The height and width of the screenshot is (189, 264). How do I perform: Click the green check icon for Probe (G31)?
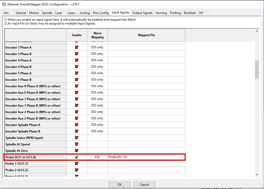pyautogui.click(x=77, y=157)
